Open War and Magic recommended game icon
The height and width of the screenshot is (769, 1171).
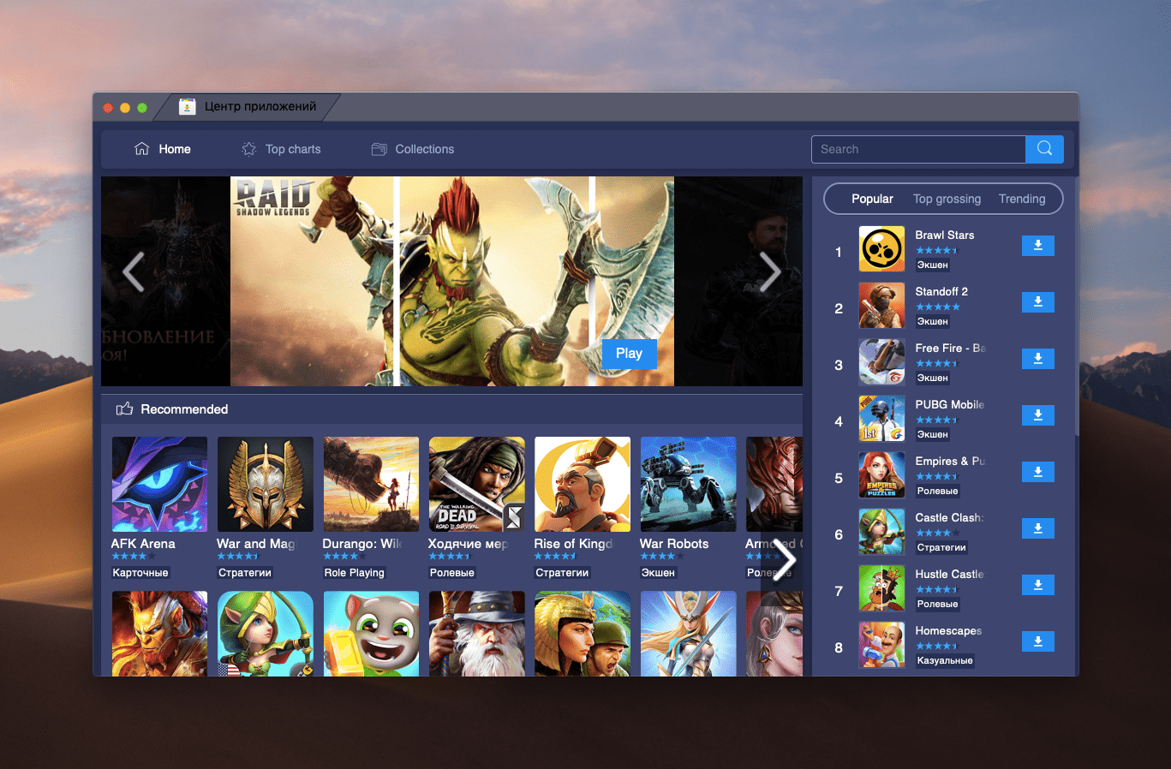(x=266, y=485)
